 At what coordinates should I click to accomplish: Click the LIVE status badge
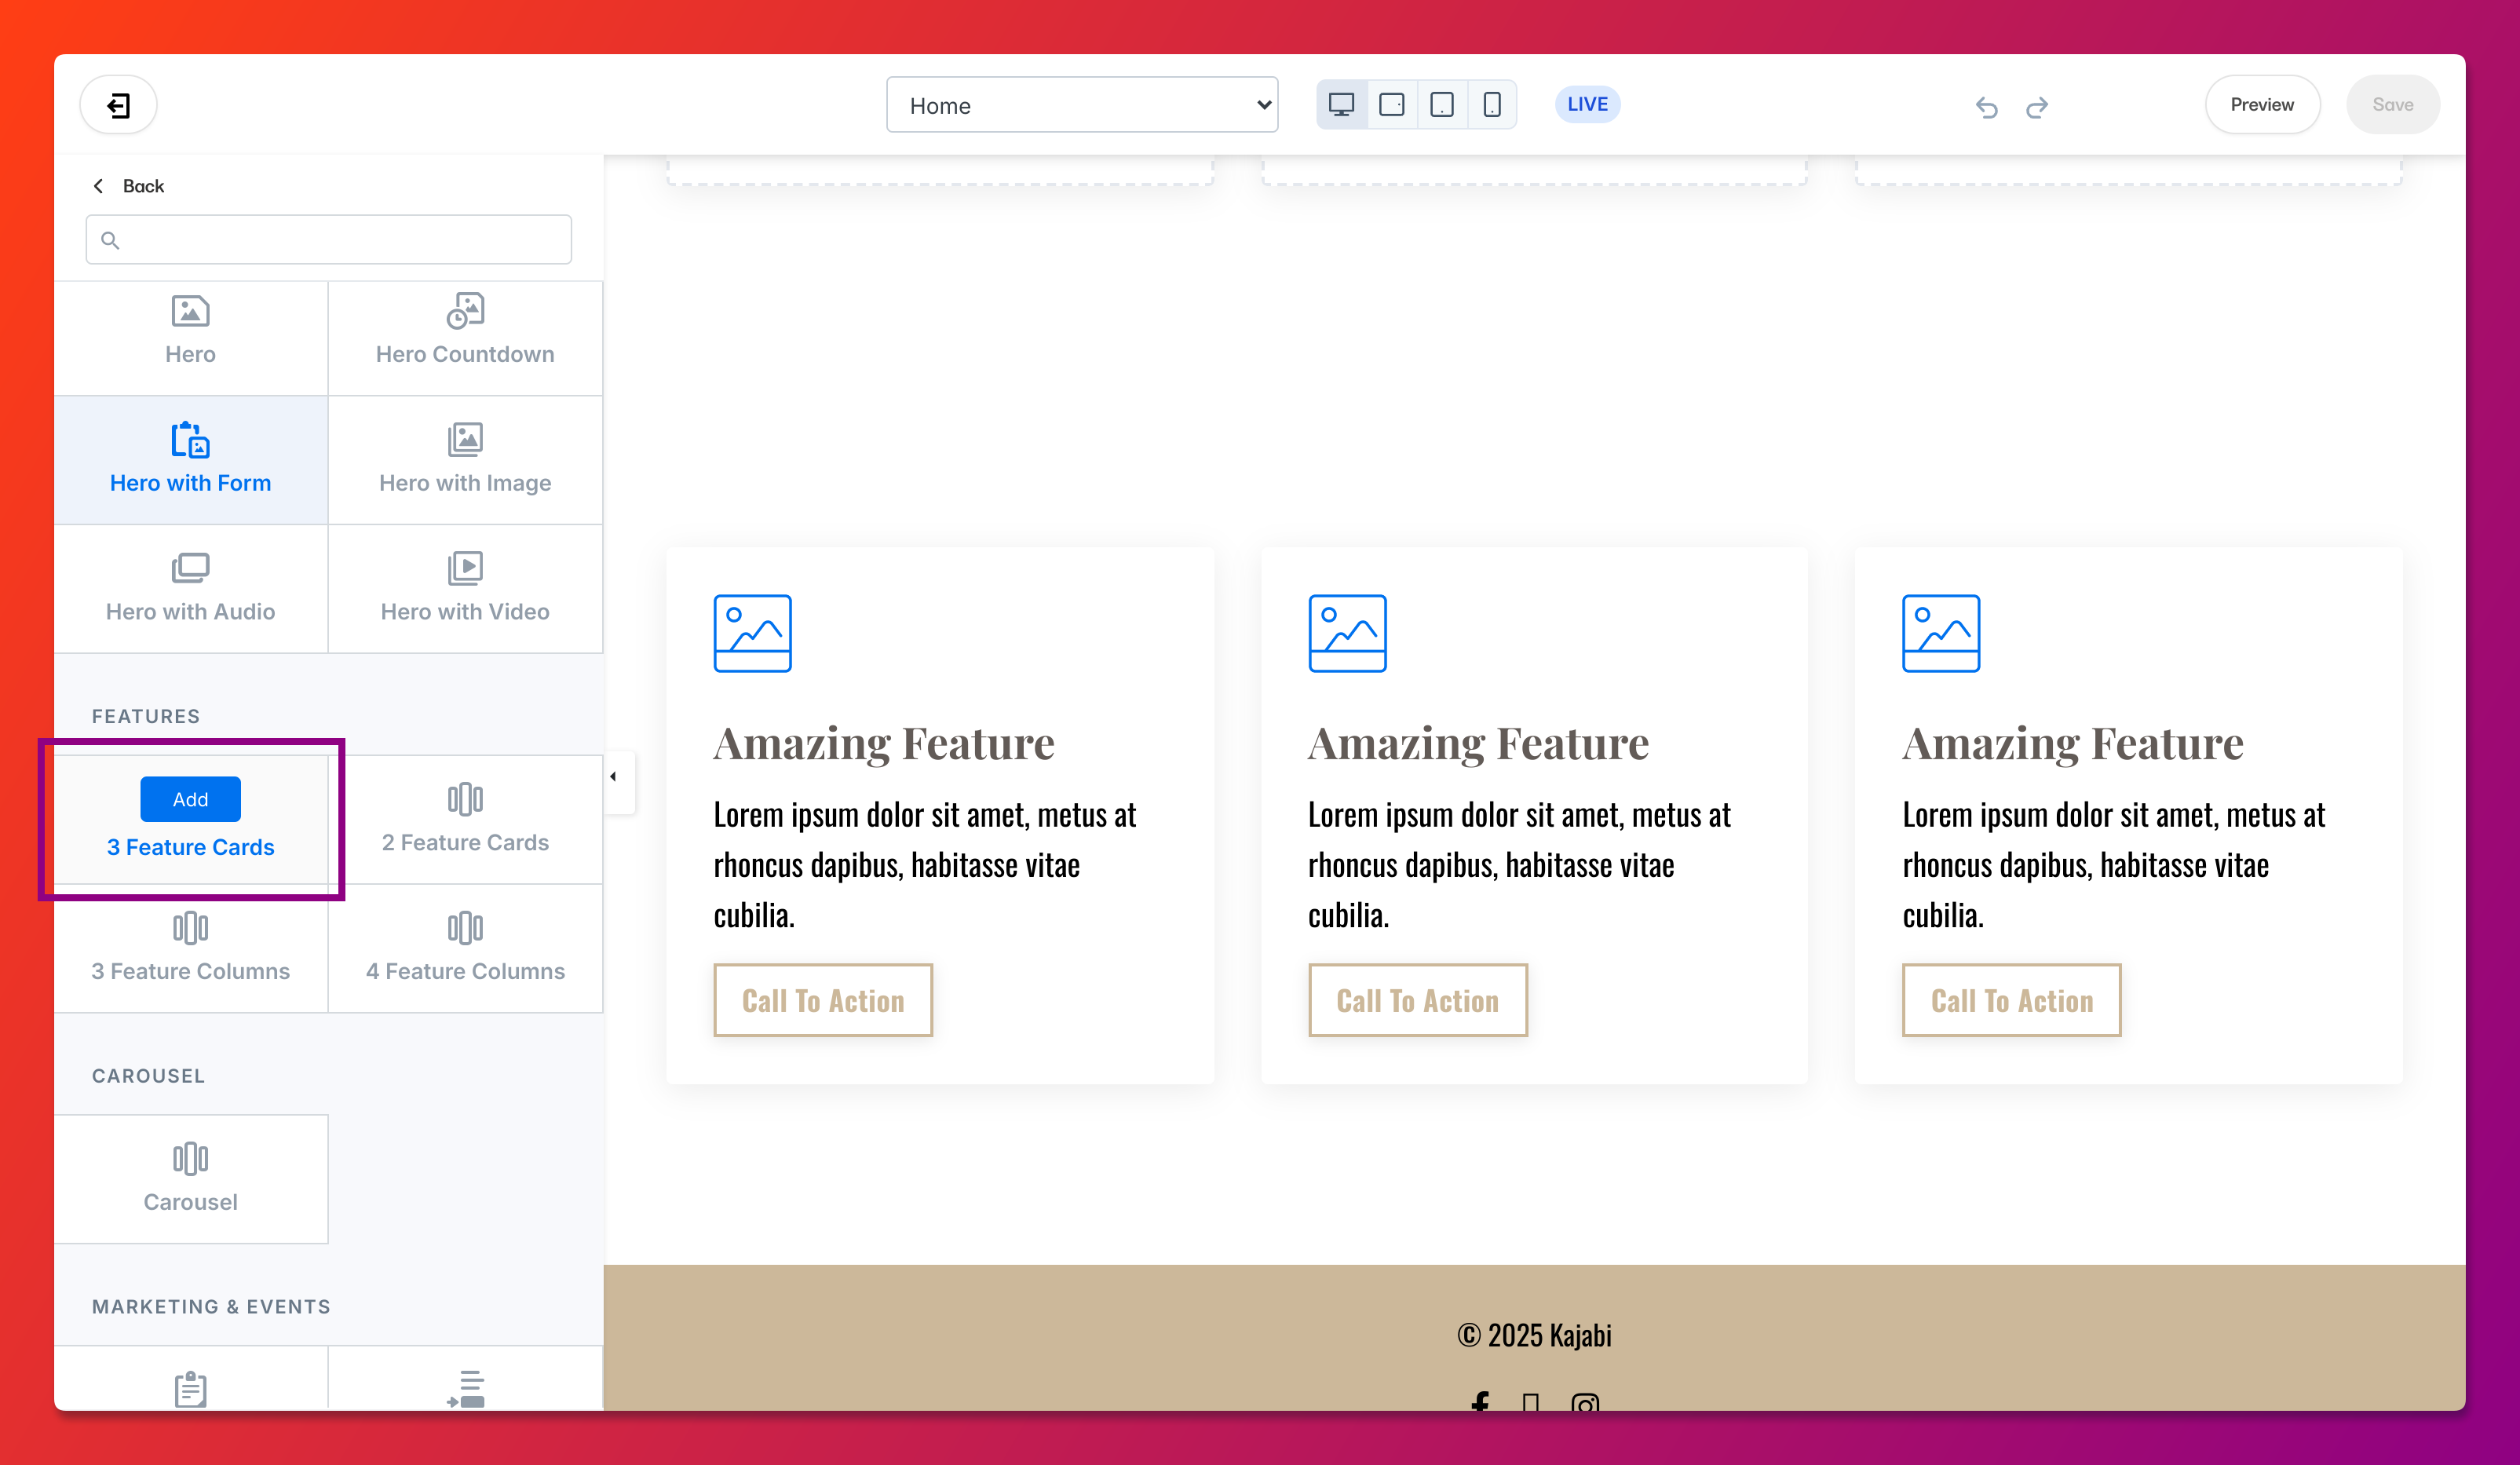(x=1587, y=104)
